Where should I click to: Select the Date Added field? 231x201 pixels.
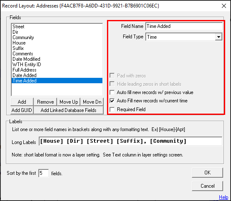57,75
